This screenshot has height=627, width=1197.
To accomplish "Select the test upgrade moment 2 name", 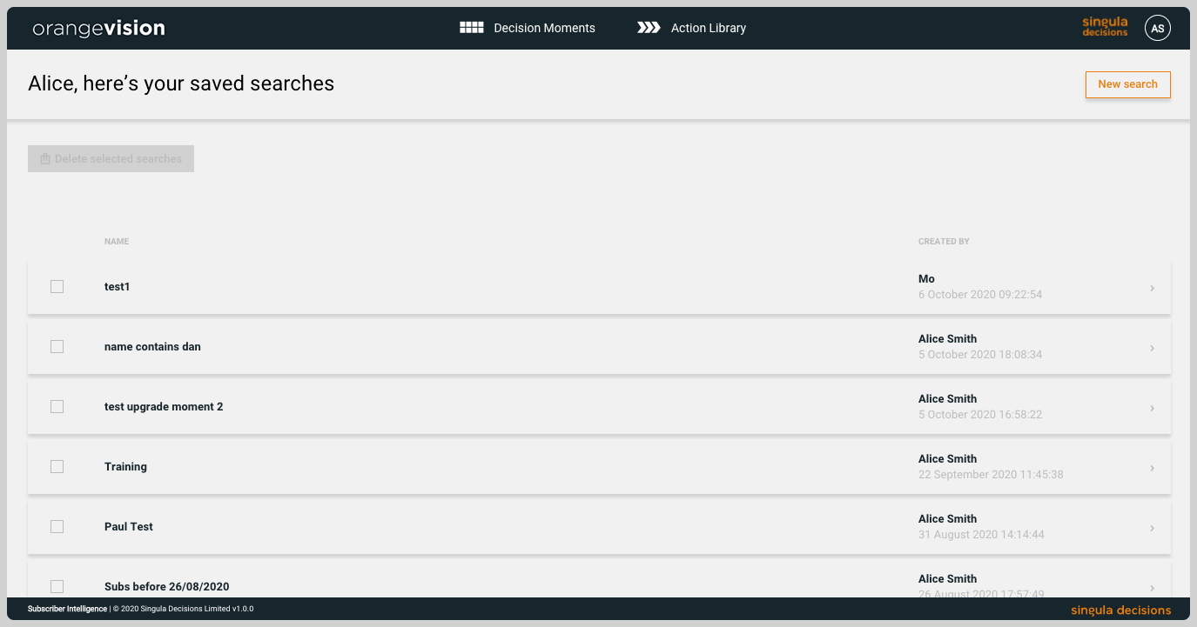I will (164, 407).
